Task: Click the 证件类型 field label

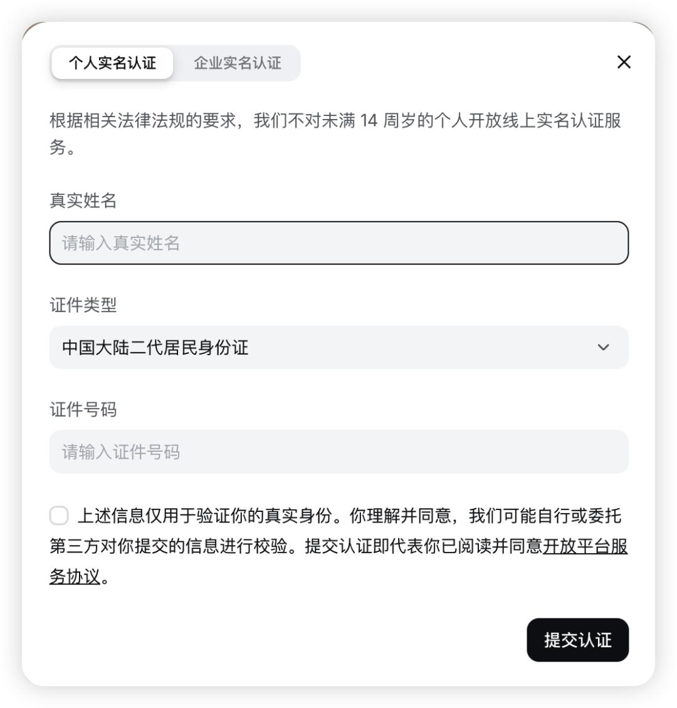Action: [x=83, y=305]
